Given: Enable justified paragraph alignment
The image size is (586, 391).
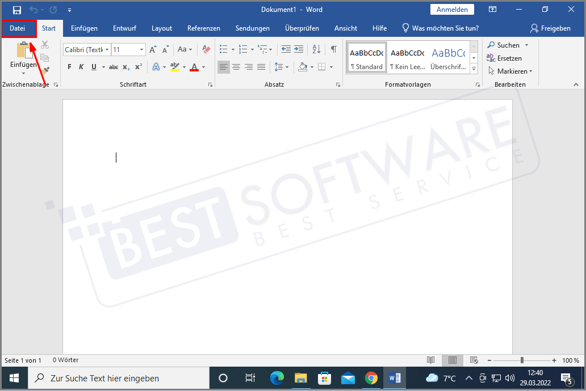Looking at the screenshot, I should (x=261, y=66).
